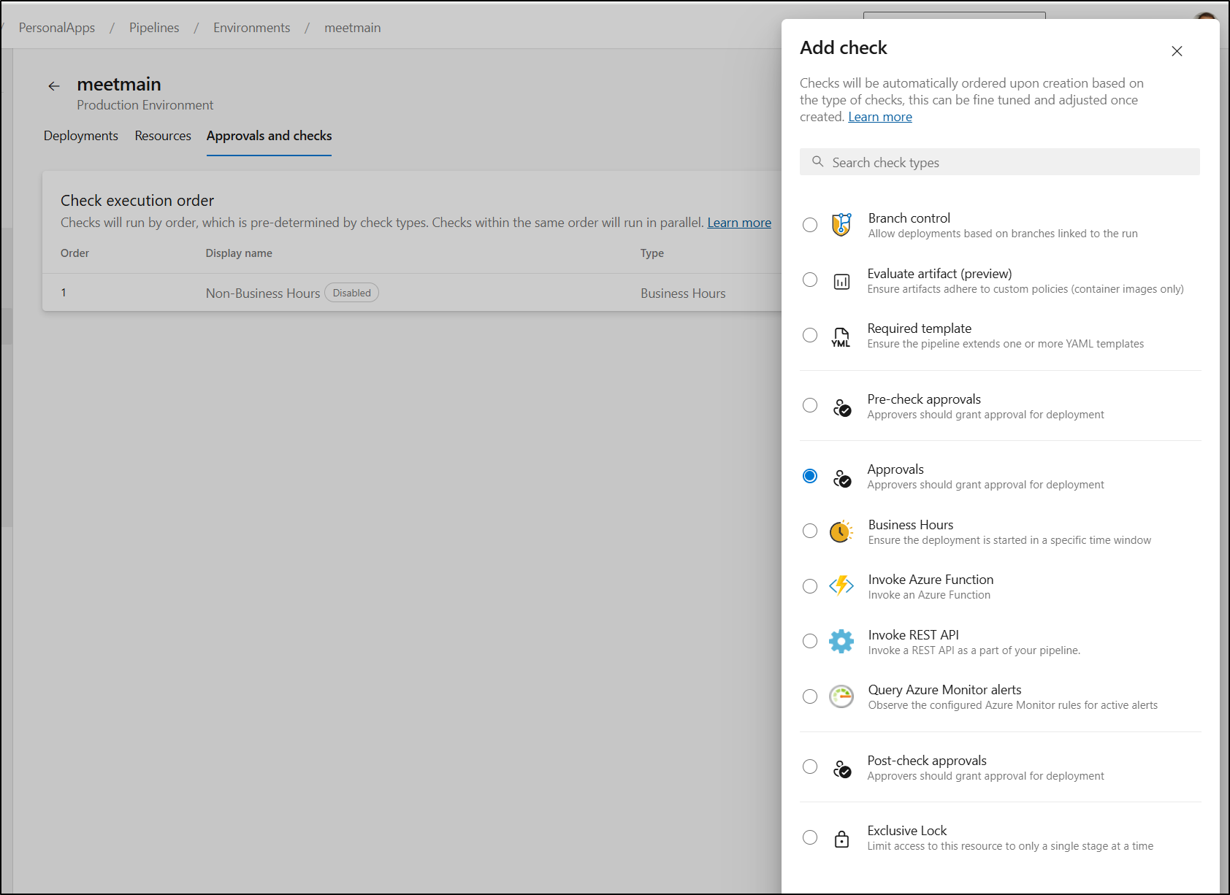Screen dimensions: 1230x895
Task: Click the Evaluate artifact chart icon
Action: tap(841, 282)
